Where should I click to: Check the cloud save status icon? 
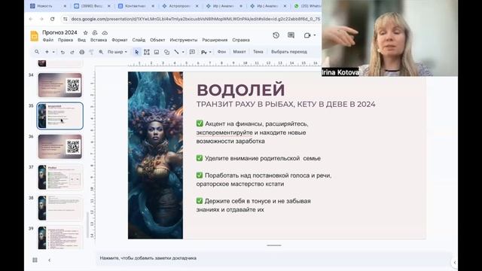[105, 32]
